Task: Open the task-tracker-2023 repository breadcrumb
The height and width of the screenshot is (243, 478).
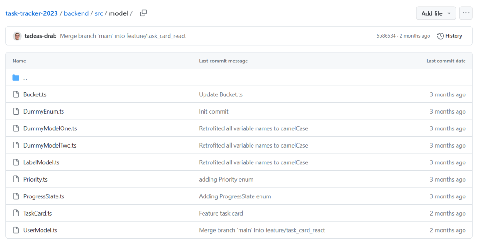Action: pyautogui.click(x=31, y=13)
